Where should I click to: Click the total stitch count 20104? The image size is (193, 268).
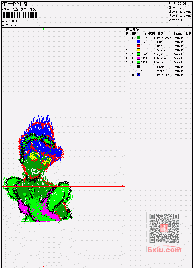tap(182, 4)
